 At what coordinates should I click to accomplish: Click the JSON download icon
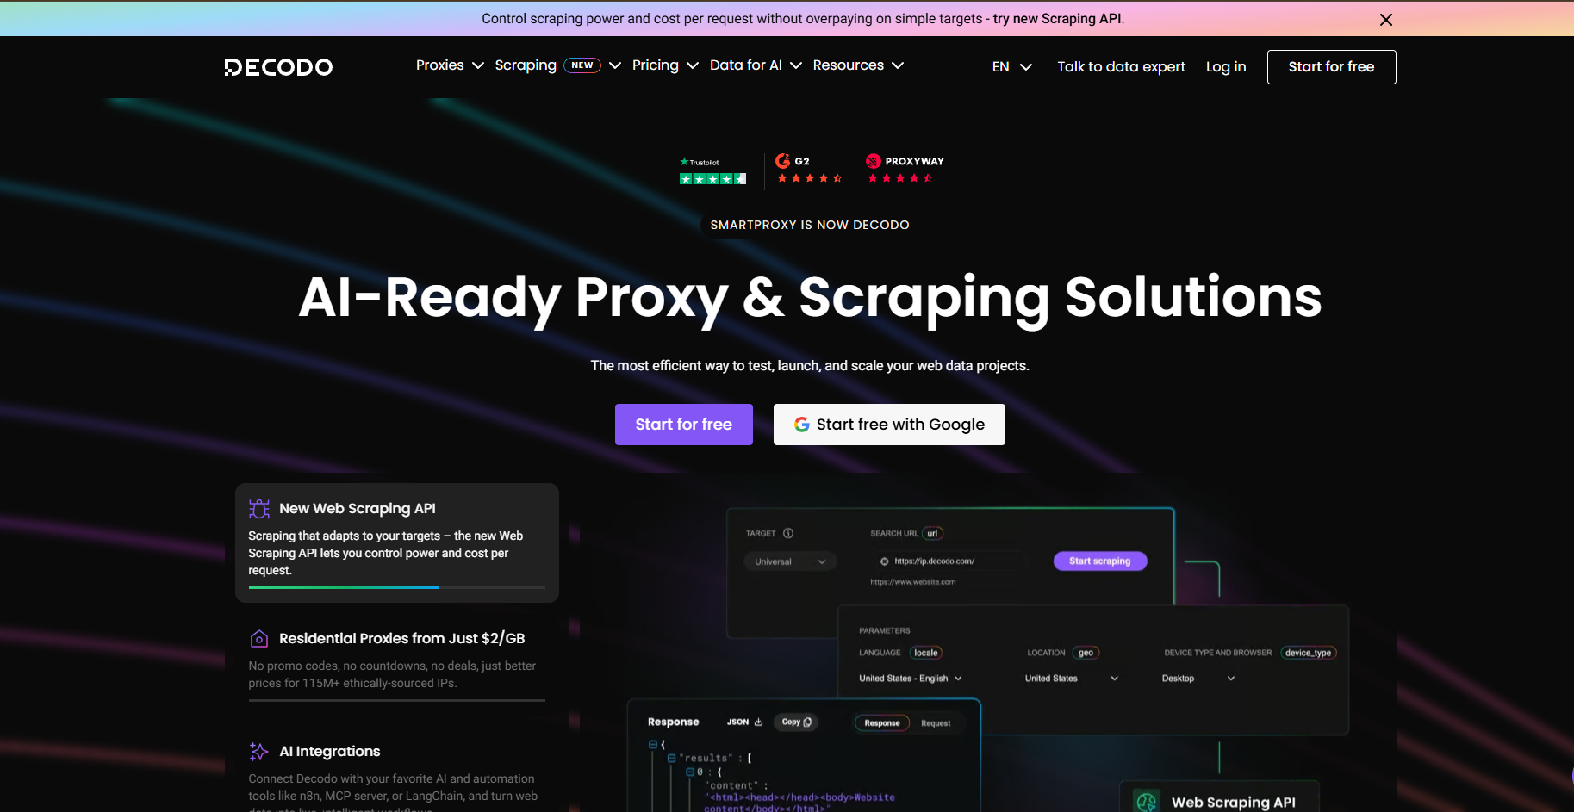759,722
